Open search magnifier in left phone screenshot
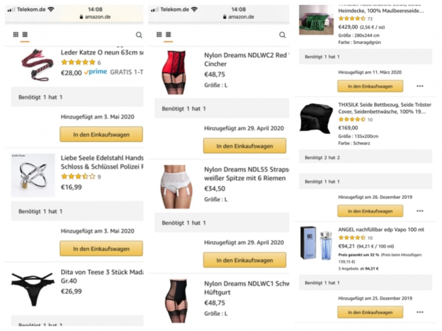The image size is (442, 331). coord(139,35)
